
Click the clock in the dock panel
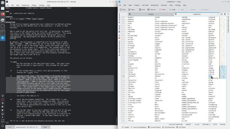click(x=3, y=121)
